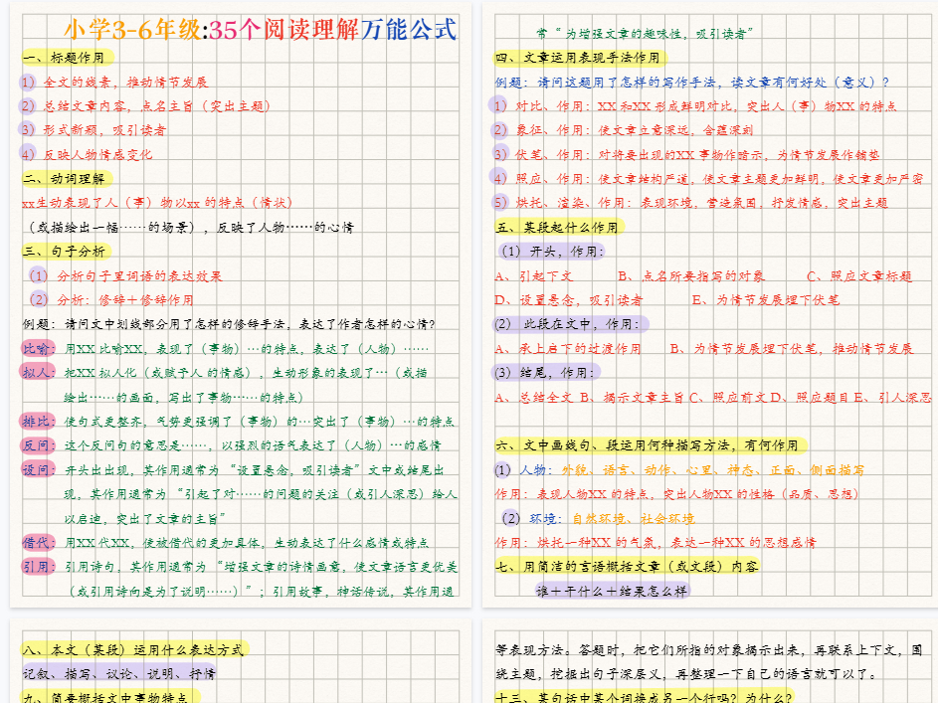Select the pink label 设问

click(x=37, y=470)
